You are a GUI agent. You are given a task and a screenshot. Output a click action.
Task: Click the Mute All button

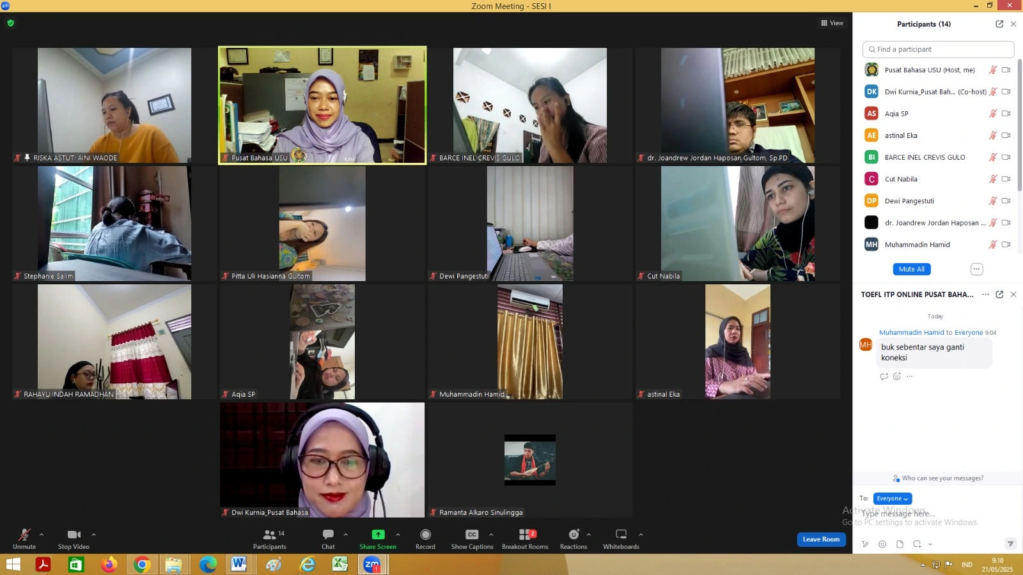[912, 269]
